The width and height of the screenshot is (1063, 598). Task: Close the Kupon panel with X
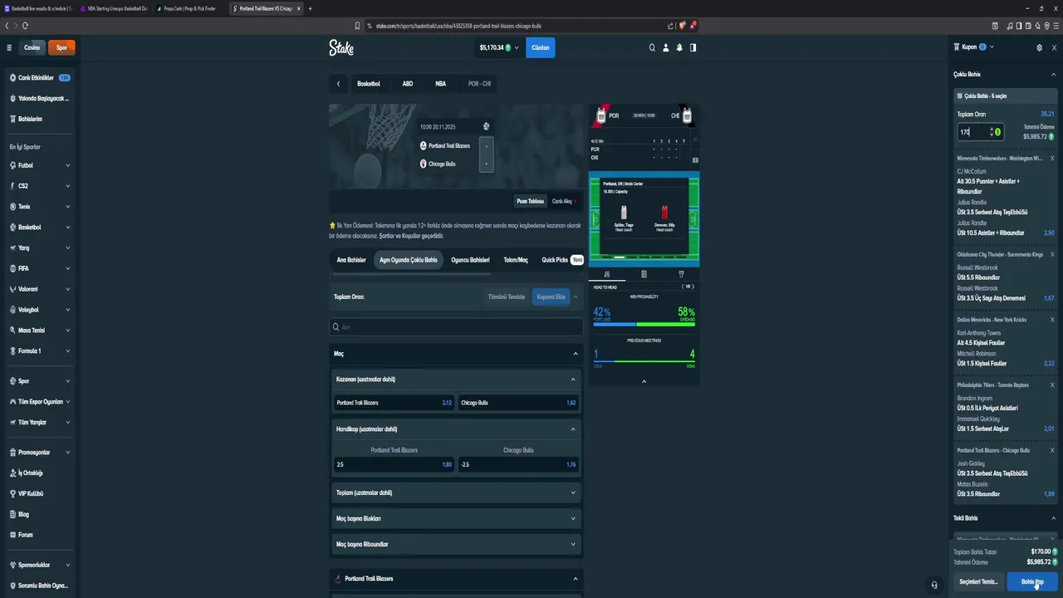point(1052,47)
